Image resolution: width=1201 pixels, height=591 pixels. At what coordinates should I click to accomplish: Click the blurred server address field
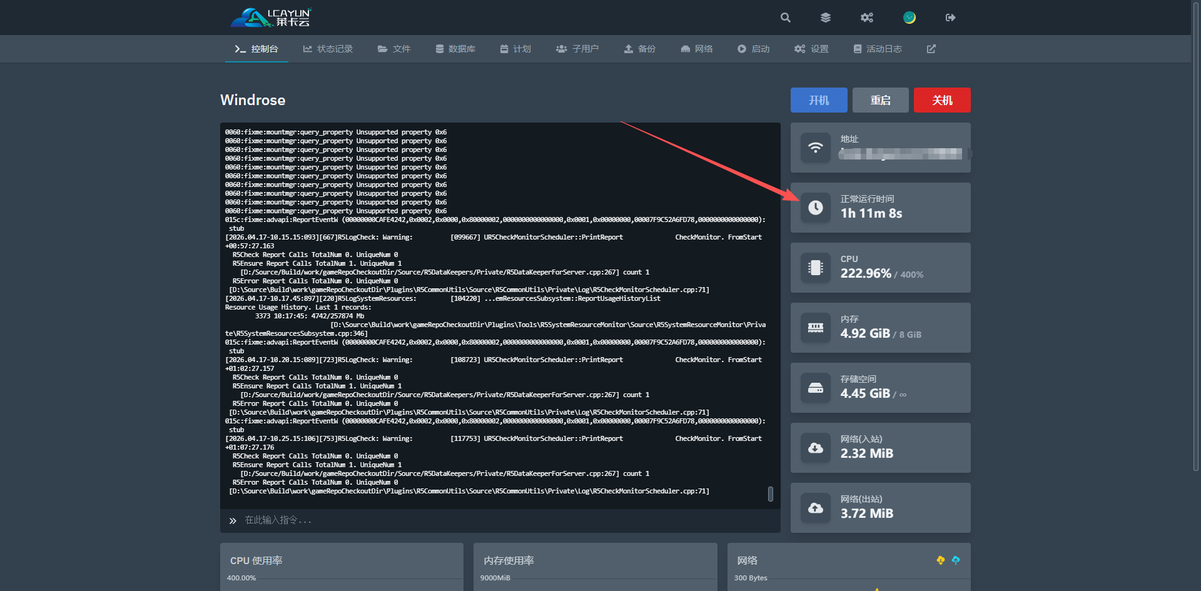901,154
